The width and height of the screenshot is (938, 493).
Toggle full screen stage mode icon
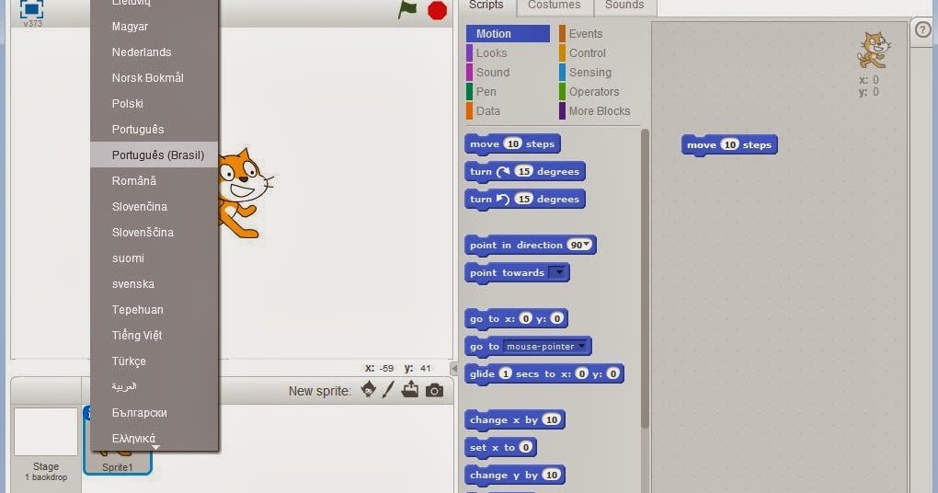click(x=31, y=9)
